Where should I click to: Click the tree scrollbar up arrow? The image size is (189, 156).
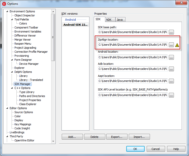click(53, 12)
